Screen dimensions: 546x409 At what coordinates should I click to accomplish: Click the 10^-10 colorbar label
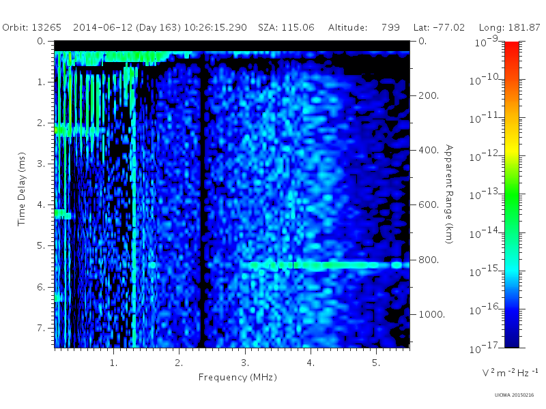(x=485, y=80)
